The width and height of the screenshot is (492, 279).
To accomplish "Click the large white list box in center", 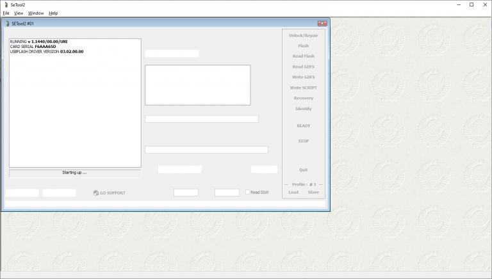I will pyautogui.click(x=198, y=85).
